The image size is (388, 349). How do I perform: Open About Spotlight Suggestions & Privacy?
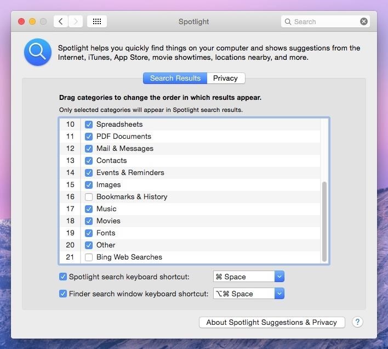click(272, 322)
